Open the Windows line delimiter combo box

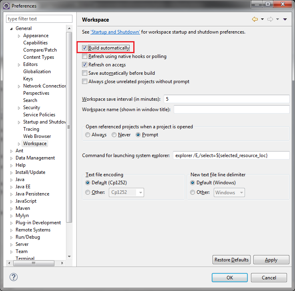229,192
